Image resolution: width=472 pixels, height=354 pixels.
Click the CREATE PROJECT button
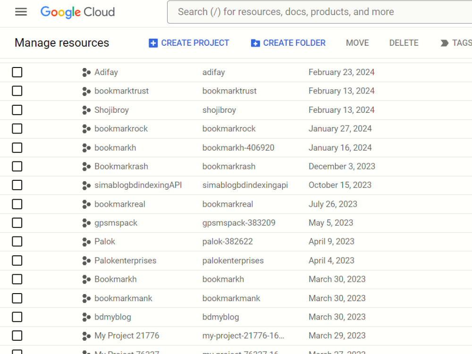[x=189, y=43]
